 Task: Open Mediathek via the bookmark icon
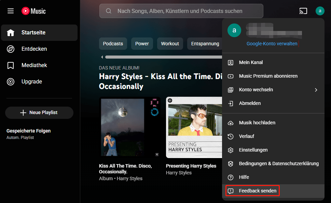click(x=10, y=65)
